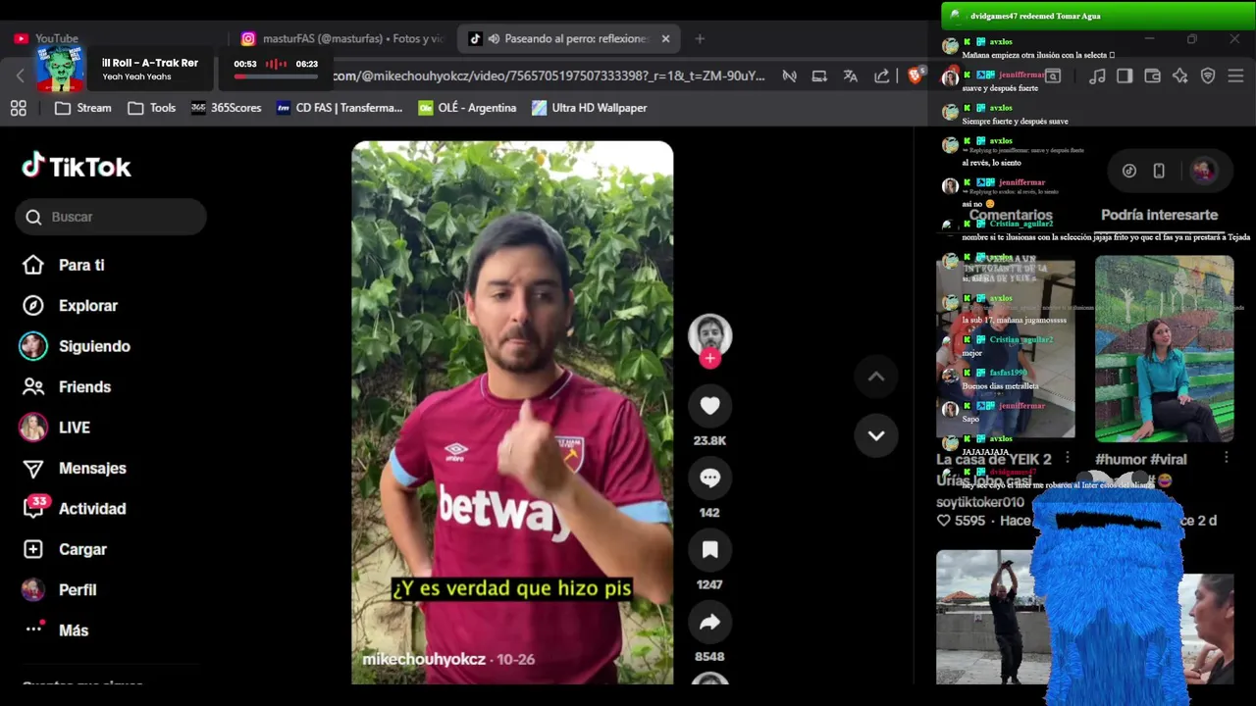Image resolution: width=1256 pixels, height=706 pixels.
Task: Open options for #humor #viral video
Action: pos(1226,458)
